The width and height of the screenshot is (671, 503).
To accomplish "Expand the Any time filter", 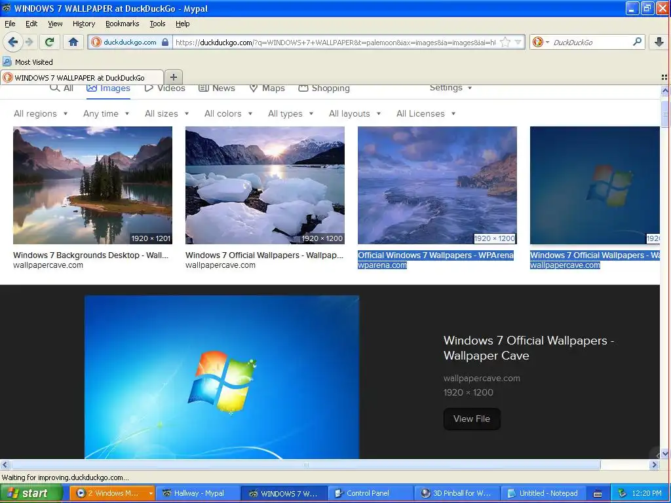I will (106, 113).
